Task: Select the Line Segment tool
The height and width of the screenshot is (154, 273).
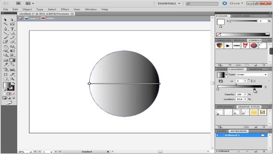Action: 6,33
